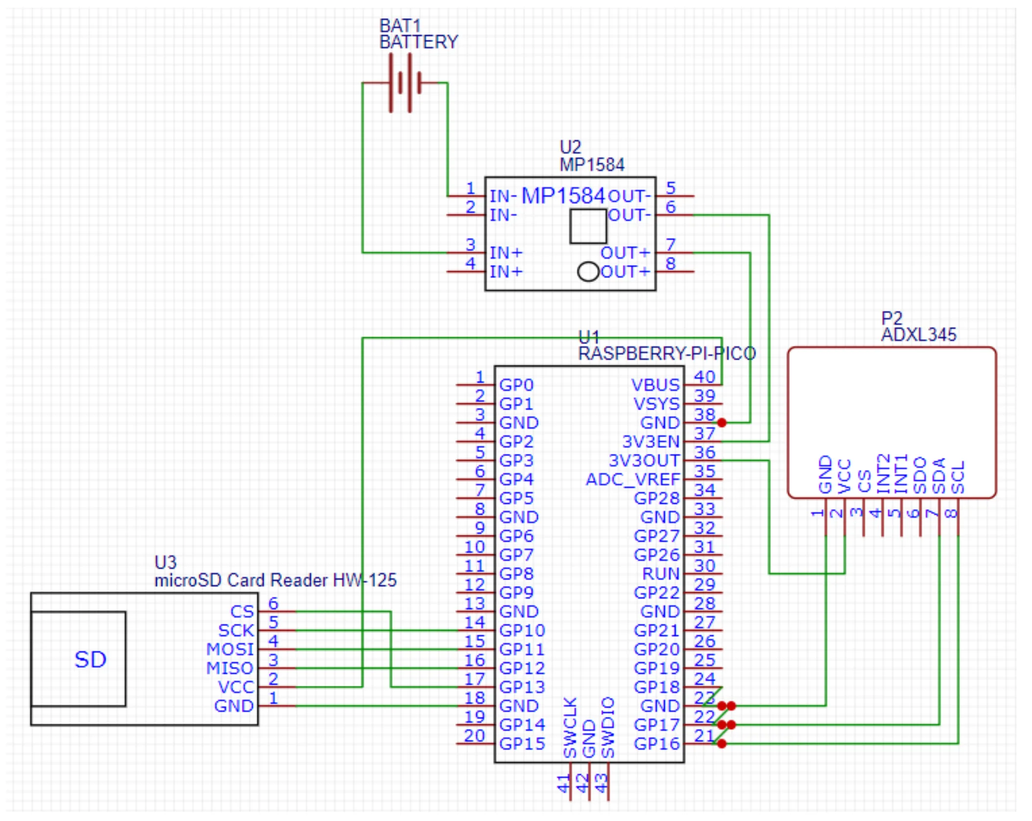1032x821 pixels.
Task: Click the U2 designator label
Action: [x=570, y=147]
